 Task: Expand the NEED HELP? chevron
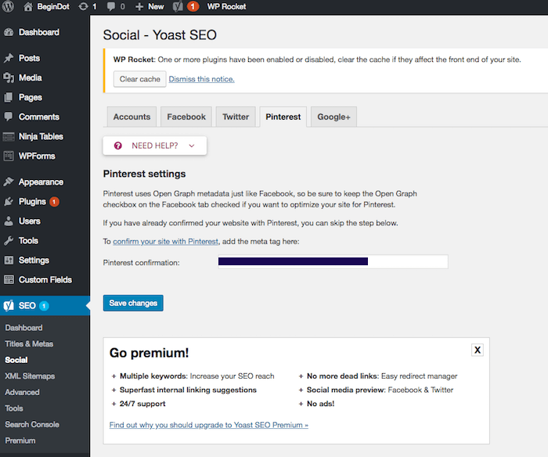coord(192,146)
